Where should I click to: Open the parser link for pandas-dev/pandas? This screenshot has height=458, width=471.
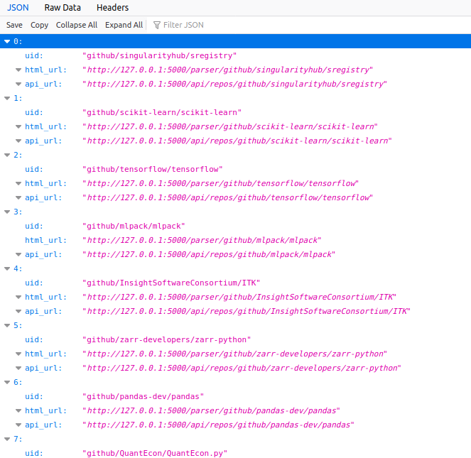(211, 410)
